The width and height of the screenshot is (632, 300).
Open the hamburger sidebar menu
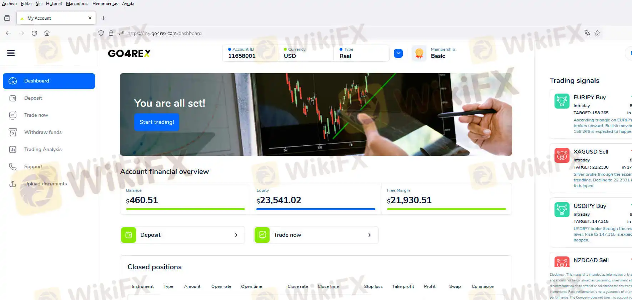pos(11,53)
